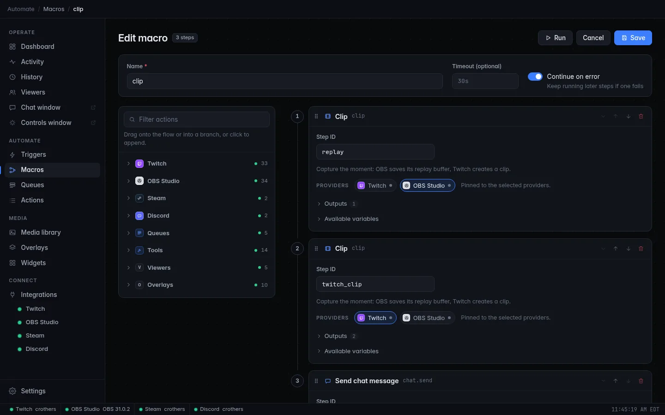Click the Clip film icon in step 1

point(328,116)
